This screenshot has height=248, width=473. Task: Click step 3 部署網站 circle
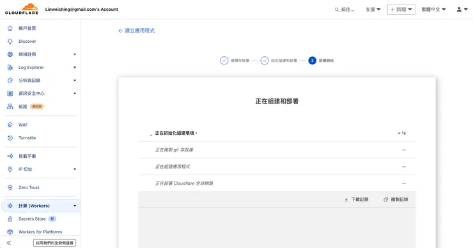pos(312,60)
